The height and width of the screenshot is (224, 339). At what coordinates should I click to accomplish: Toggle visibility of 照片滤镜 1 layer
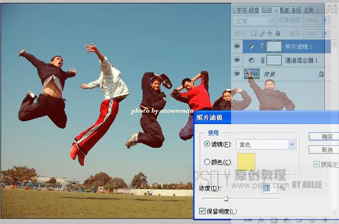[x=237, y=46]
